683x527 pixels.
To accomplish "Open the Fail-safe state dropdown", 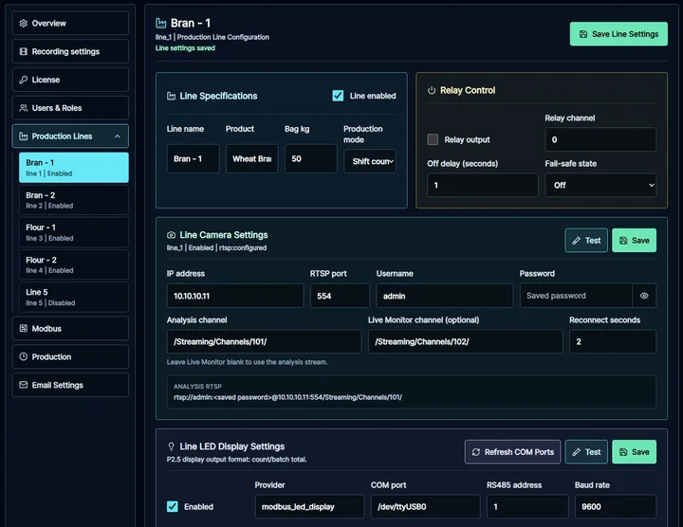I will click(x=600, y=186).
